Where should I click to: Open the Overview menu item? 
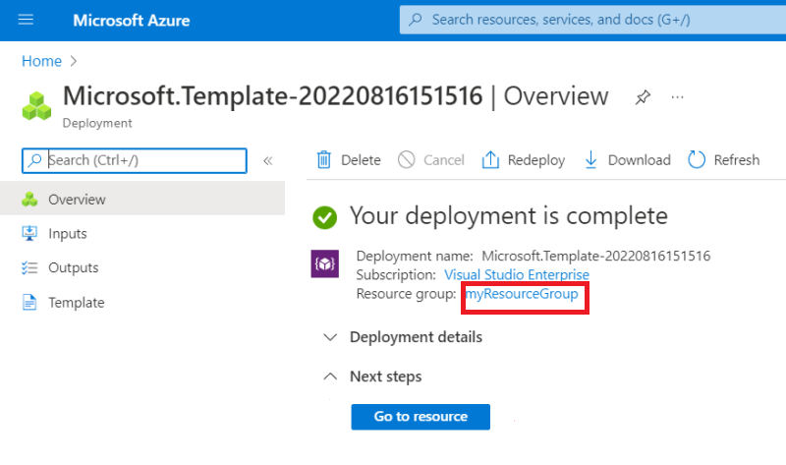pos(77,200)
